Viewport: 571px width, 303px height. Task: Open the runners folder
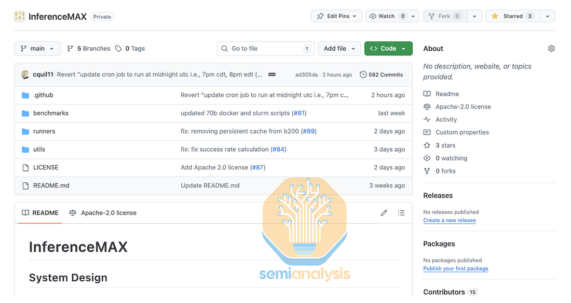tap(44, 131)
